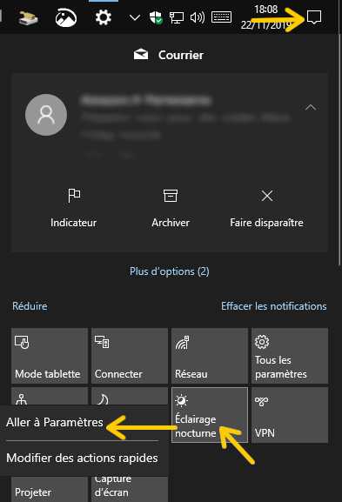Open the settings gear in the taskbar

[x=103, y=17]
